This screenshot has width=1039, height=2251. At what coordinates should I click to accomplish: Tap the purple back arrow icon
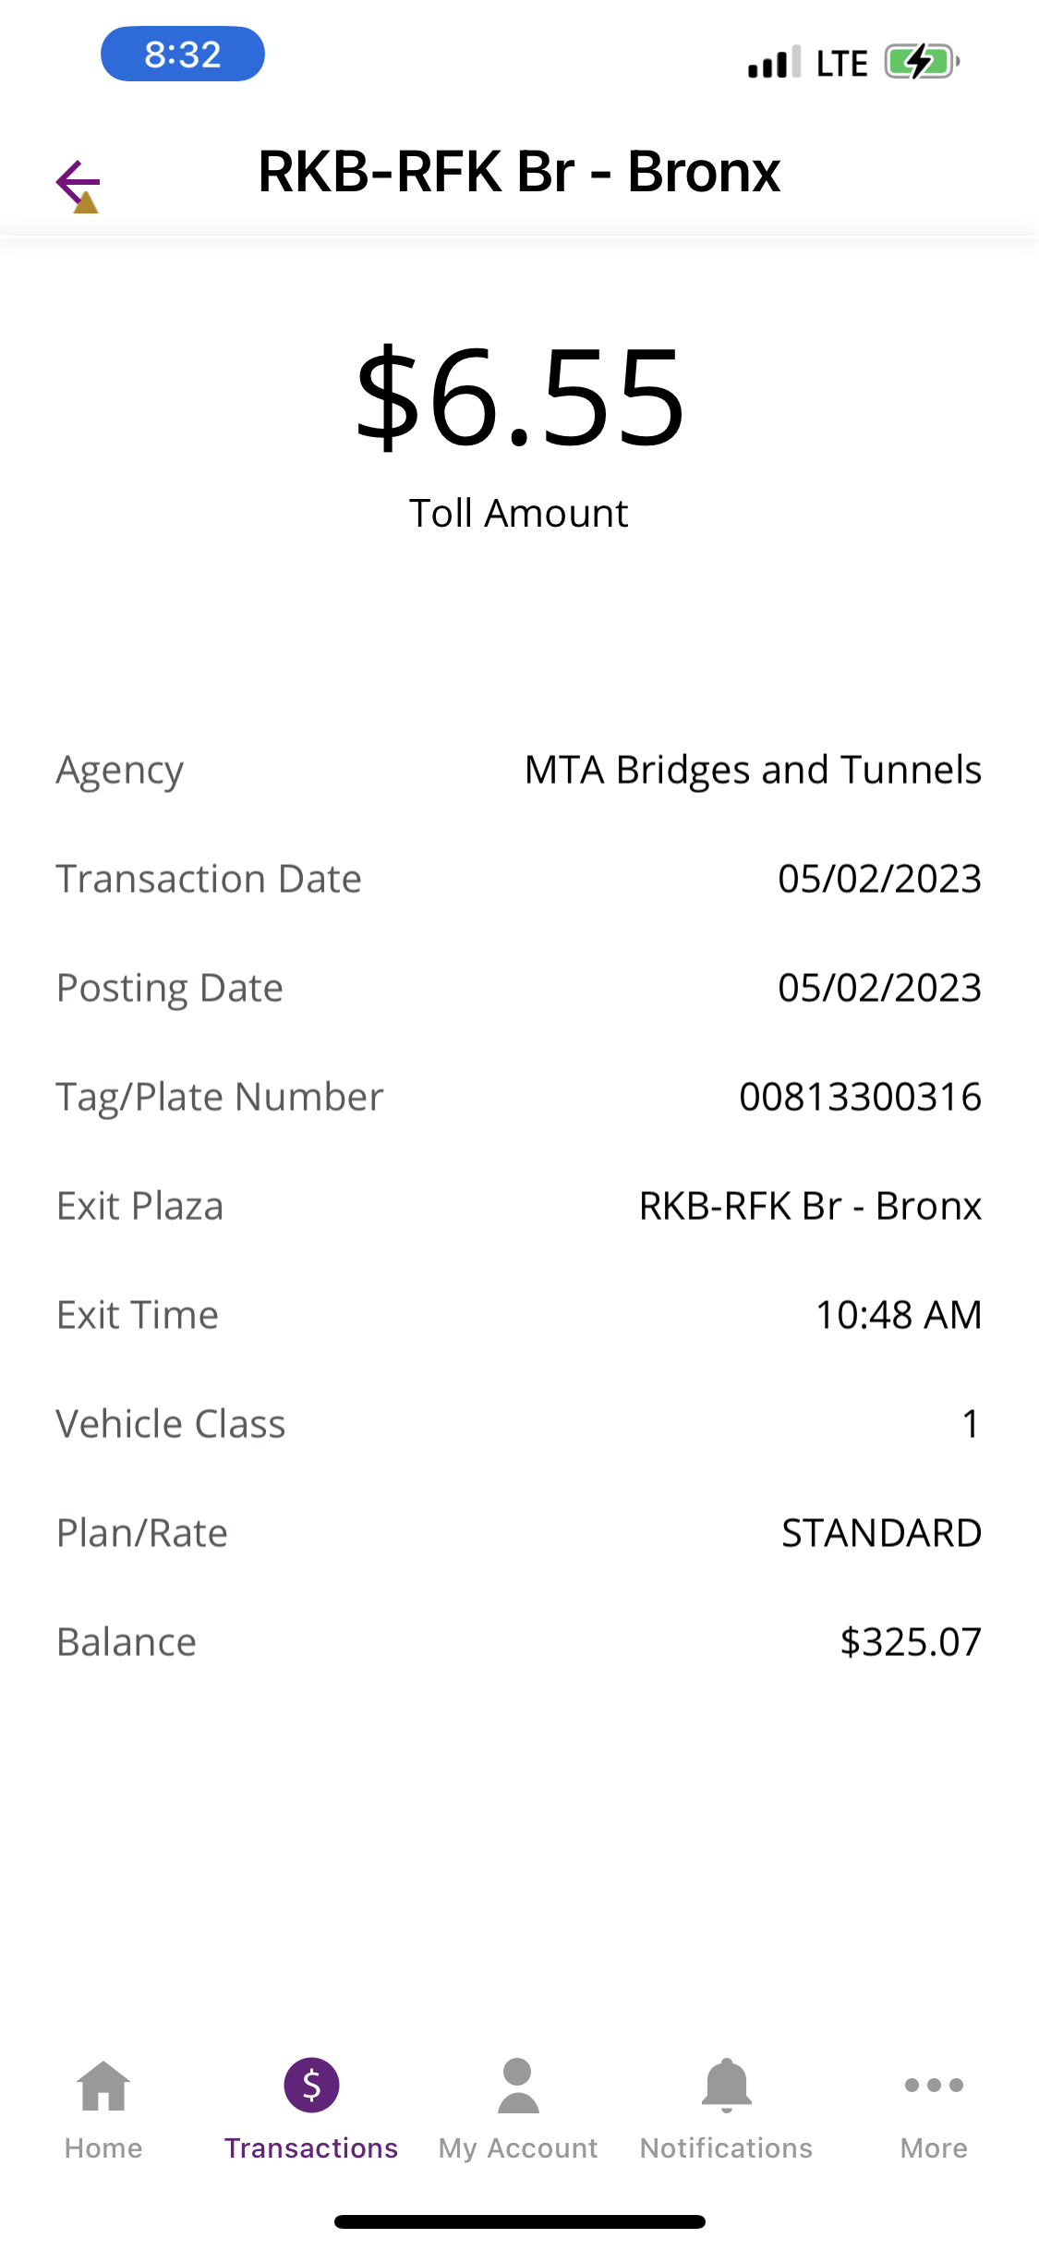[x=78, y=182]
